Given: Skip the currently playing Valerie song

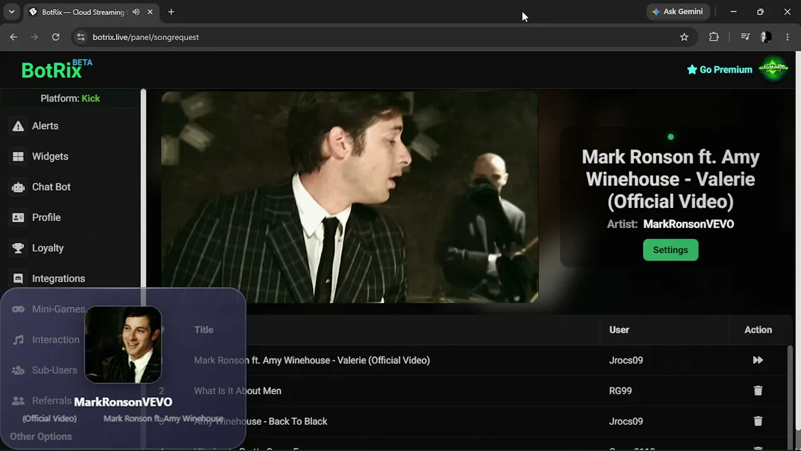Looking at the screenshot, I should click(x=758, y=360).
